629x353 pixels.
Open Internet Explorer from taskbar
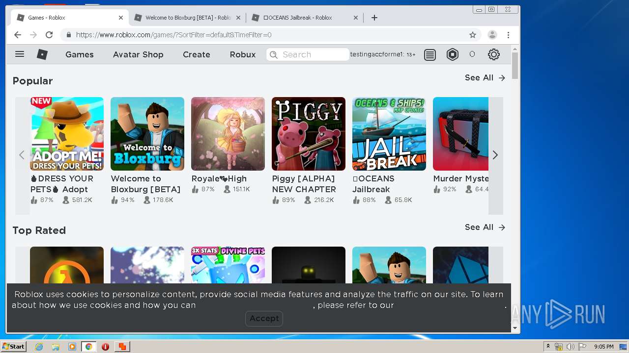pos(39,347)
